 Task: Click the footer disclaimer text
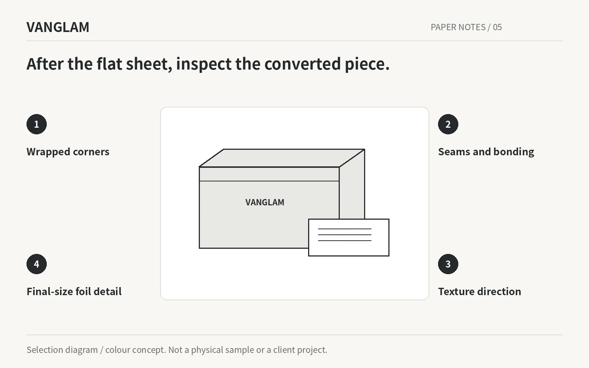click(x=177, y=350)
